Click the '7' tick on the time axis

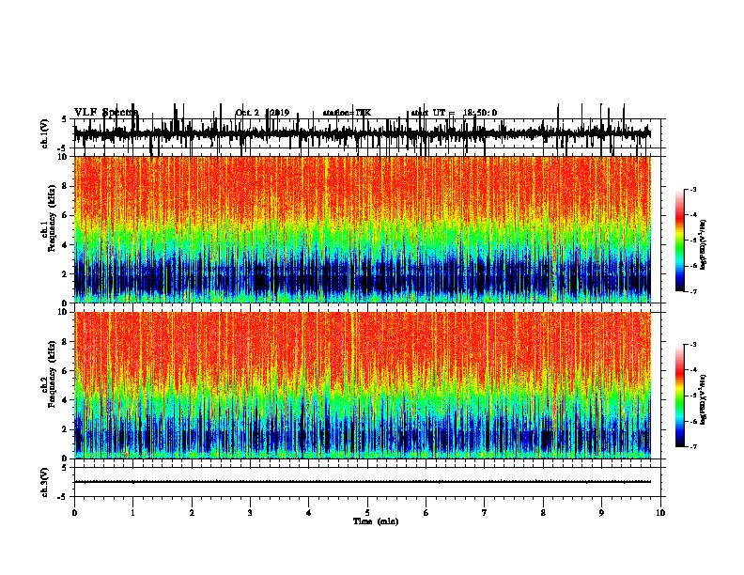pyautogui.click(x=485, y=512)
